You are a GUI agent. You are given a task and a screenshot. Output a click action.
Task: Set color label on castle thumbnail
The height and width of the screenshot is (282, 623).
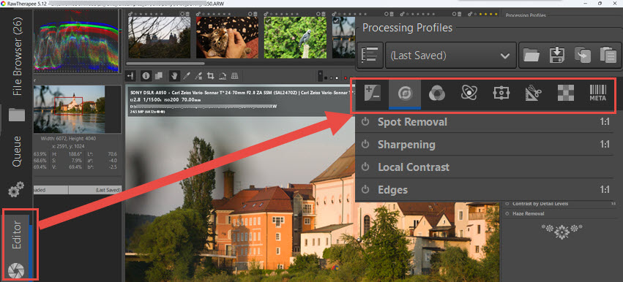click(182, 13)
